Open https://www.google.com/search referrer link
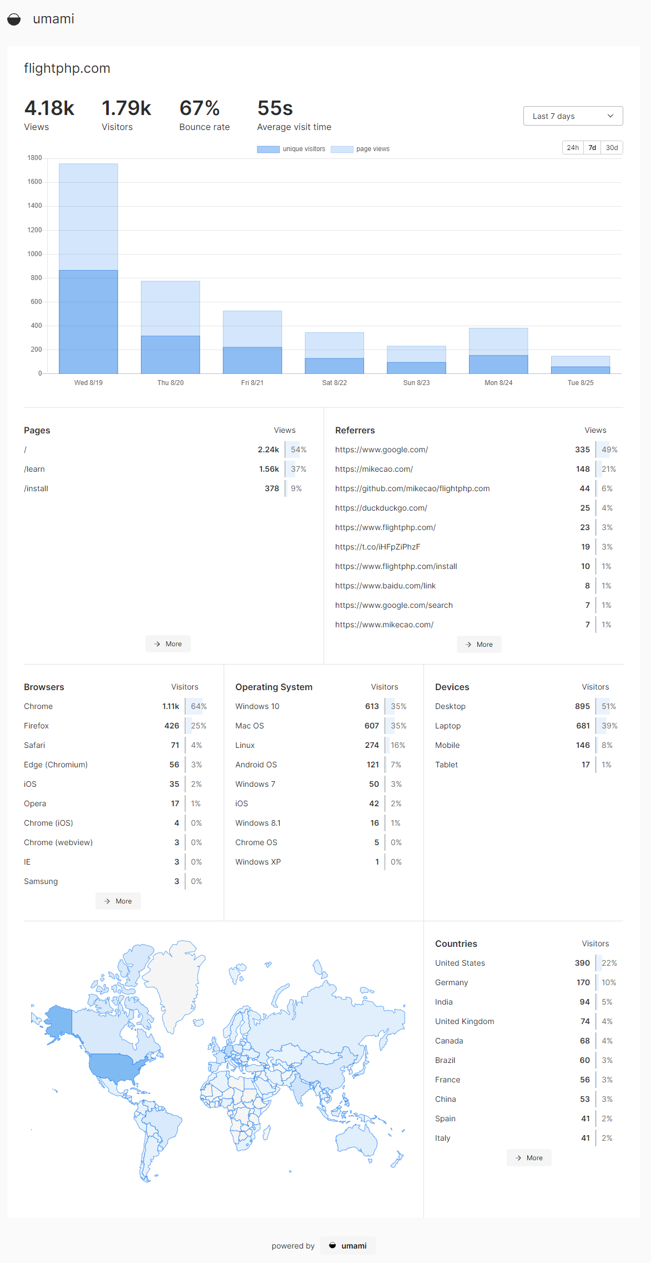Screen dimensions: 651x1263 pos(394,605)
